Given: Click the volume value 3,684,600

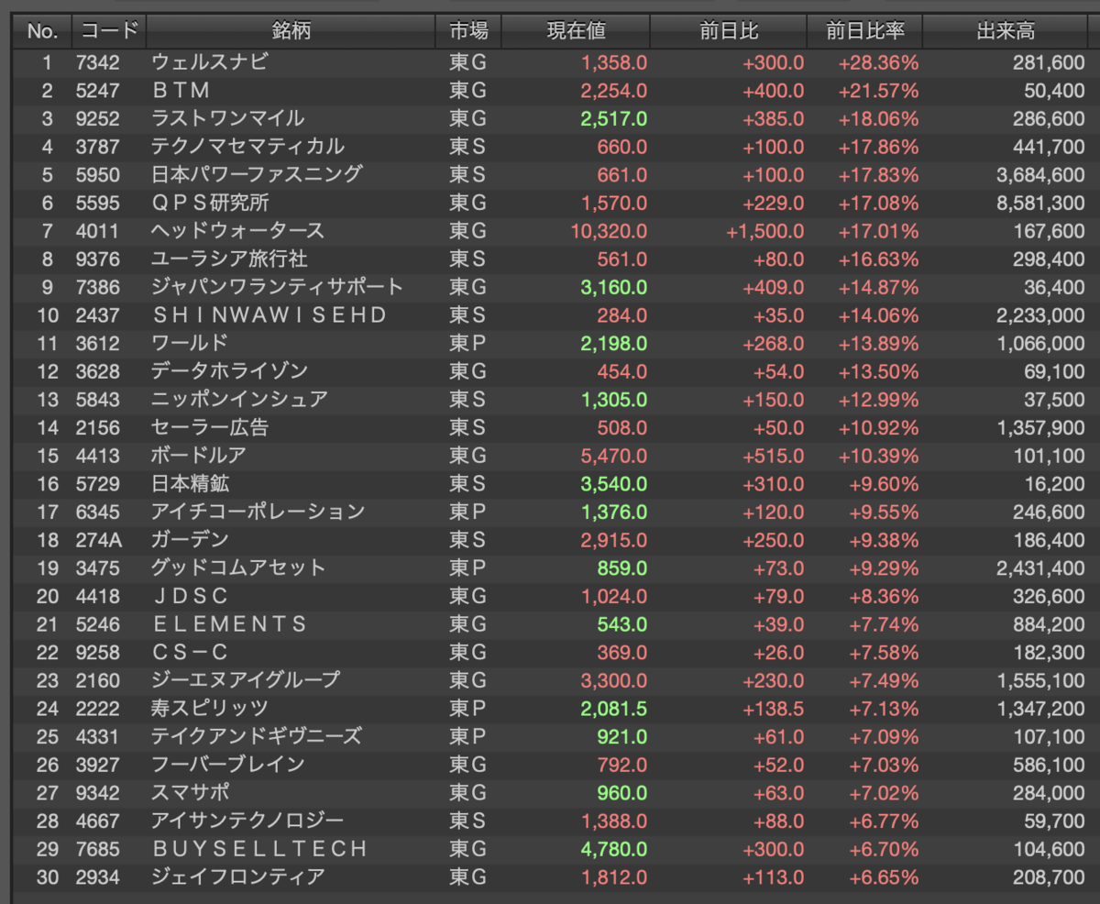Looking at the screenshot, I should coord(1040,174).
